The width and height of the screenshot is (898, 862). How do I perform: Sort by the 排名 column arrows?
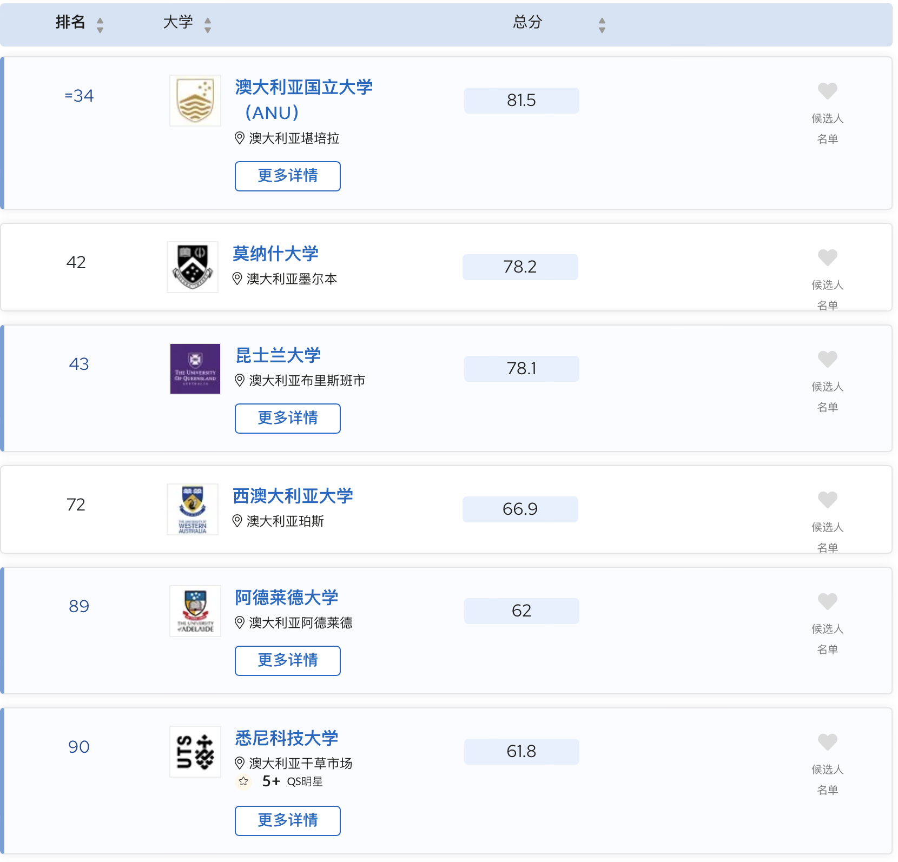coord(100,25)
